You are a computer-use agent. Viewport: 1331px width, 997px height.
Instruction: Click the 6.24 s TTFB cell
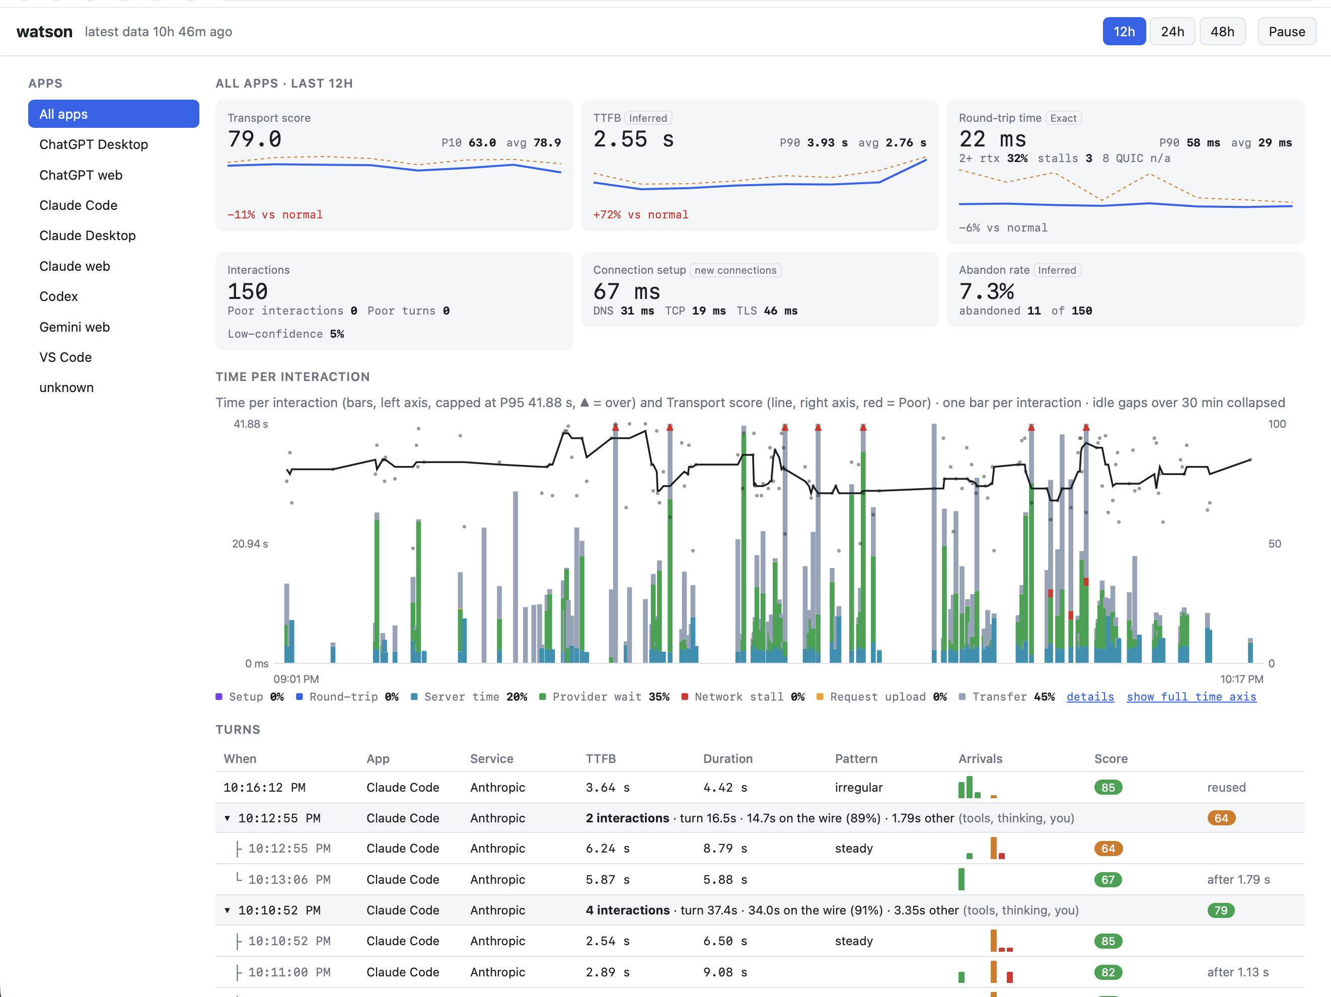click(x=607, y=849)
